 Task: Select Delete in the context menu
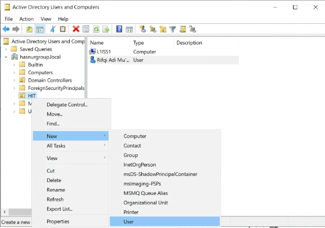point(71,180)
